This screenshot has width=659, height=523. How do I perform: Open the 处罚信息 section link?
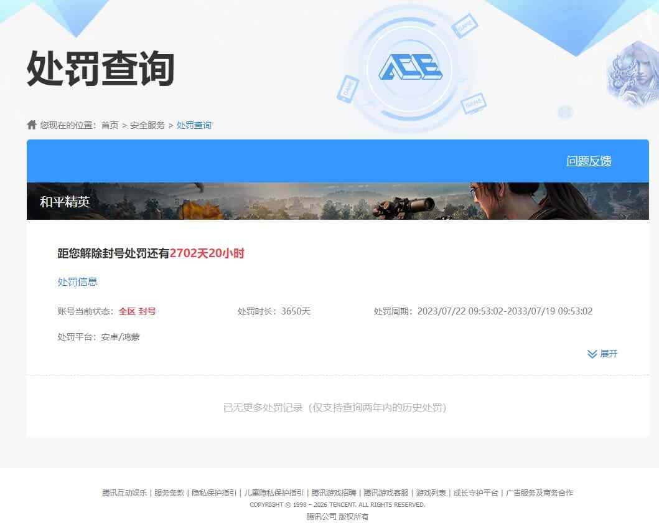click(77, 281)
